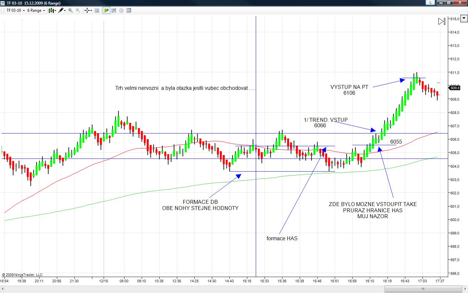
Task: Click the 609,8 current price marker
Action: (454, 88)
